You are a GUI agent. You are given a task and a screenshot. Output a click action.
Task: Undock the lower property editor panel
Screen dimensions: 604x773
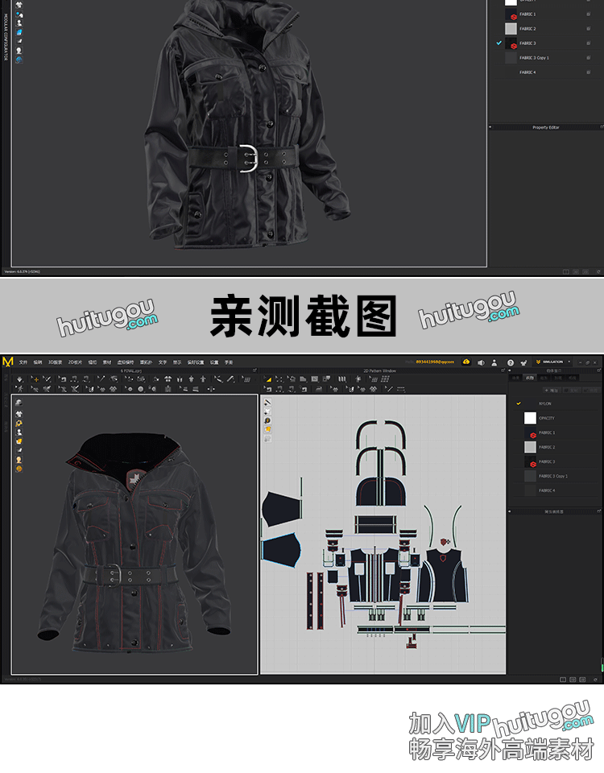point(599,512)
